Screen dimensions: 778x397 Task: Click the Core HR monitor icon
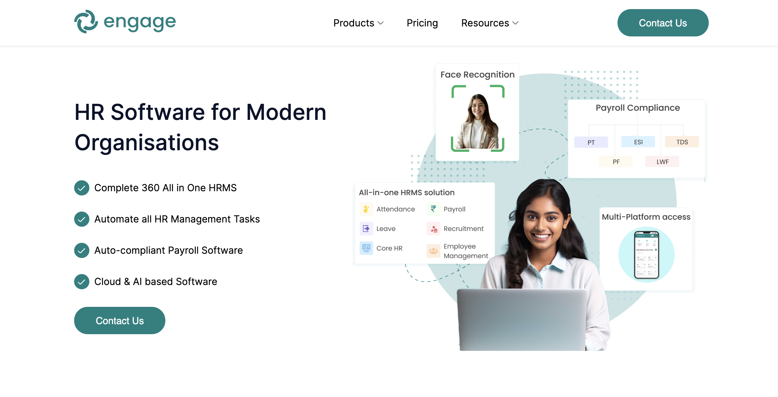(x=366, y=248)
